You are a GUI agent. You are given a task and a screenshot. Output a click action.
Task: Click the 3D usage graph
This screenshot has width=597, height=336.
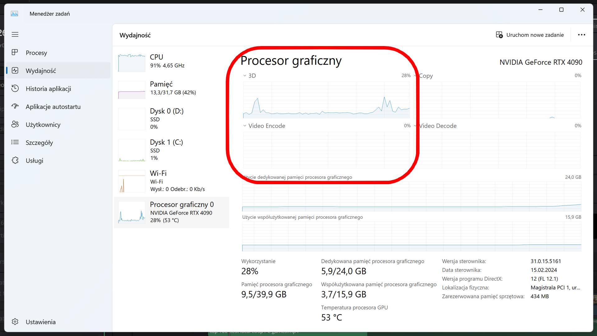tap(326, 100)
